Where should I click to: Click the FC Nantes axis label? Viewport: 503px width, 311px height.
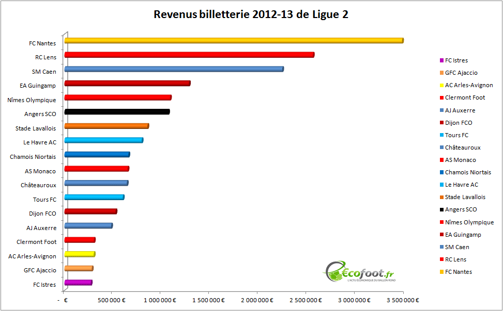click(42, 43)
